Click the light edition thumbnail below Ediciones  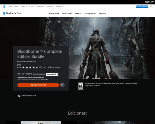tap(41, 122)
